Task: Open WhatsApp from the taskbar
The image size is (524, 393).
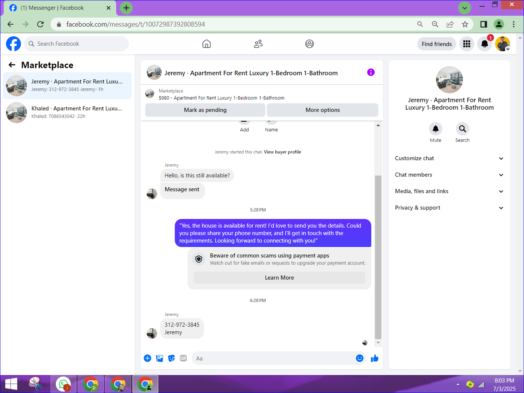Action: click(64, 384)
